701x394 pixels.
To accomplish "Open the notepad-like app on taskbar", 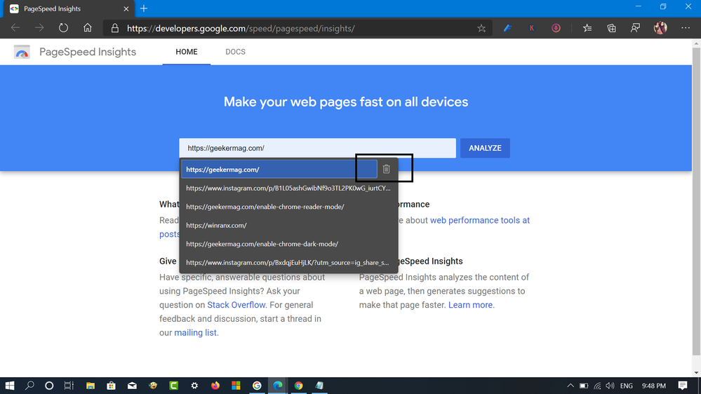I will (319, 386).
